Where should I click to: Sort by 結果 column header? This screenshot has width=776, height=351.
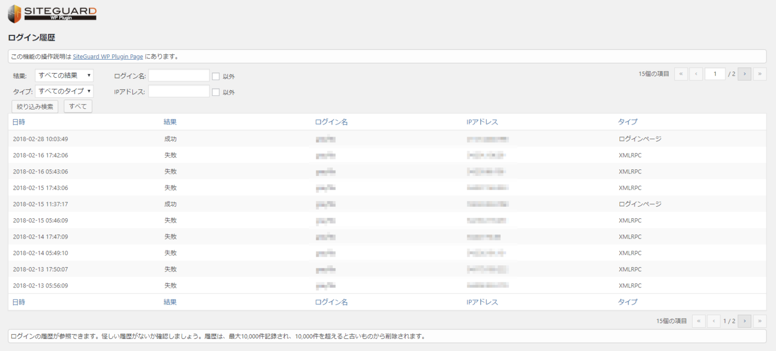pyautogui.click(x=170, y=122)
